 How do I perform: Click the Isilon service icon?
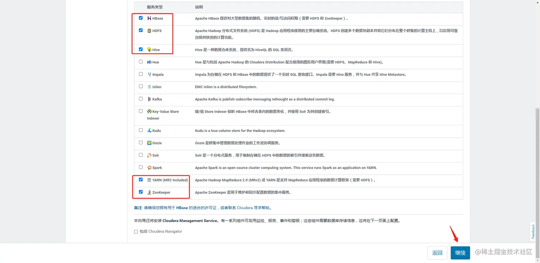point(149,87)
